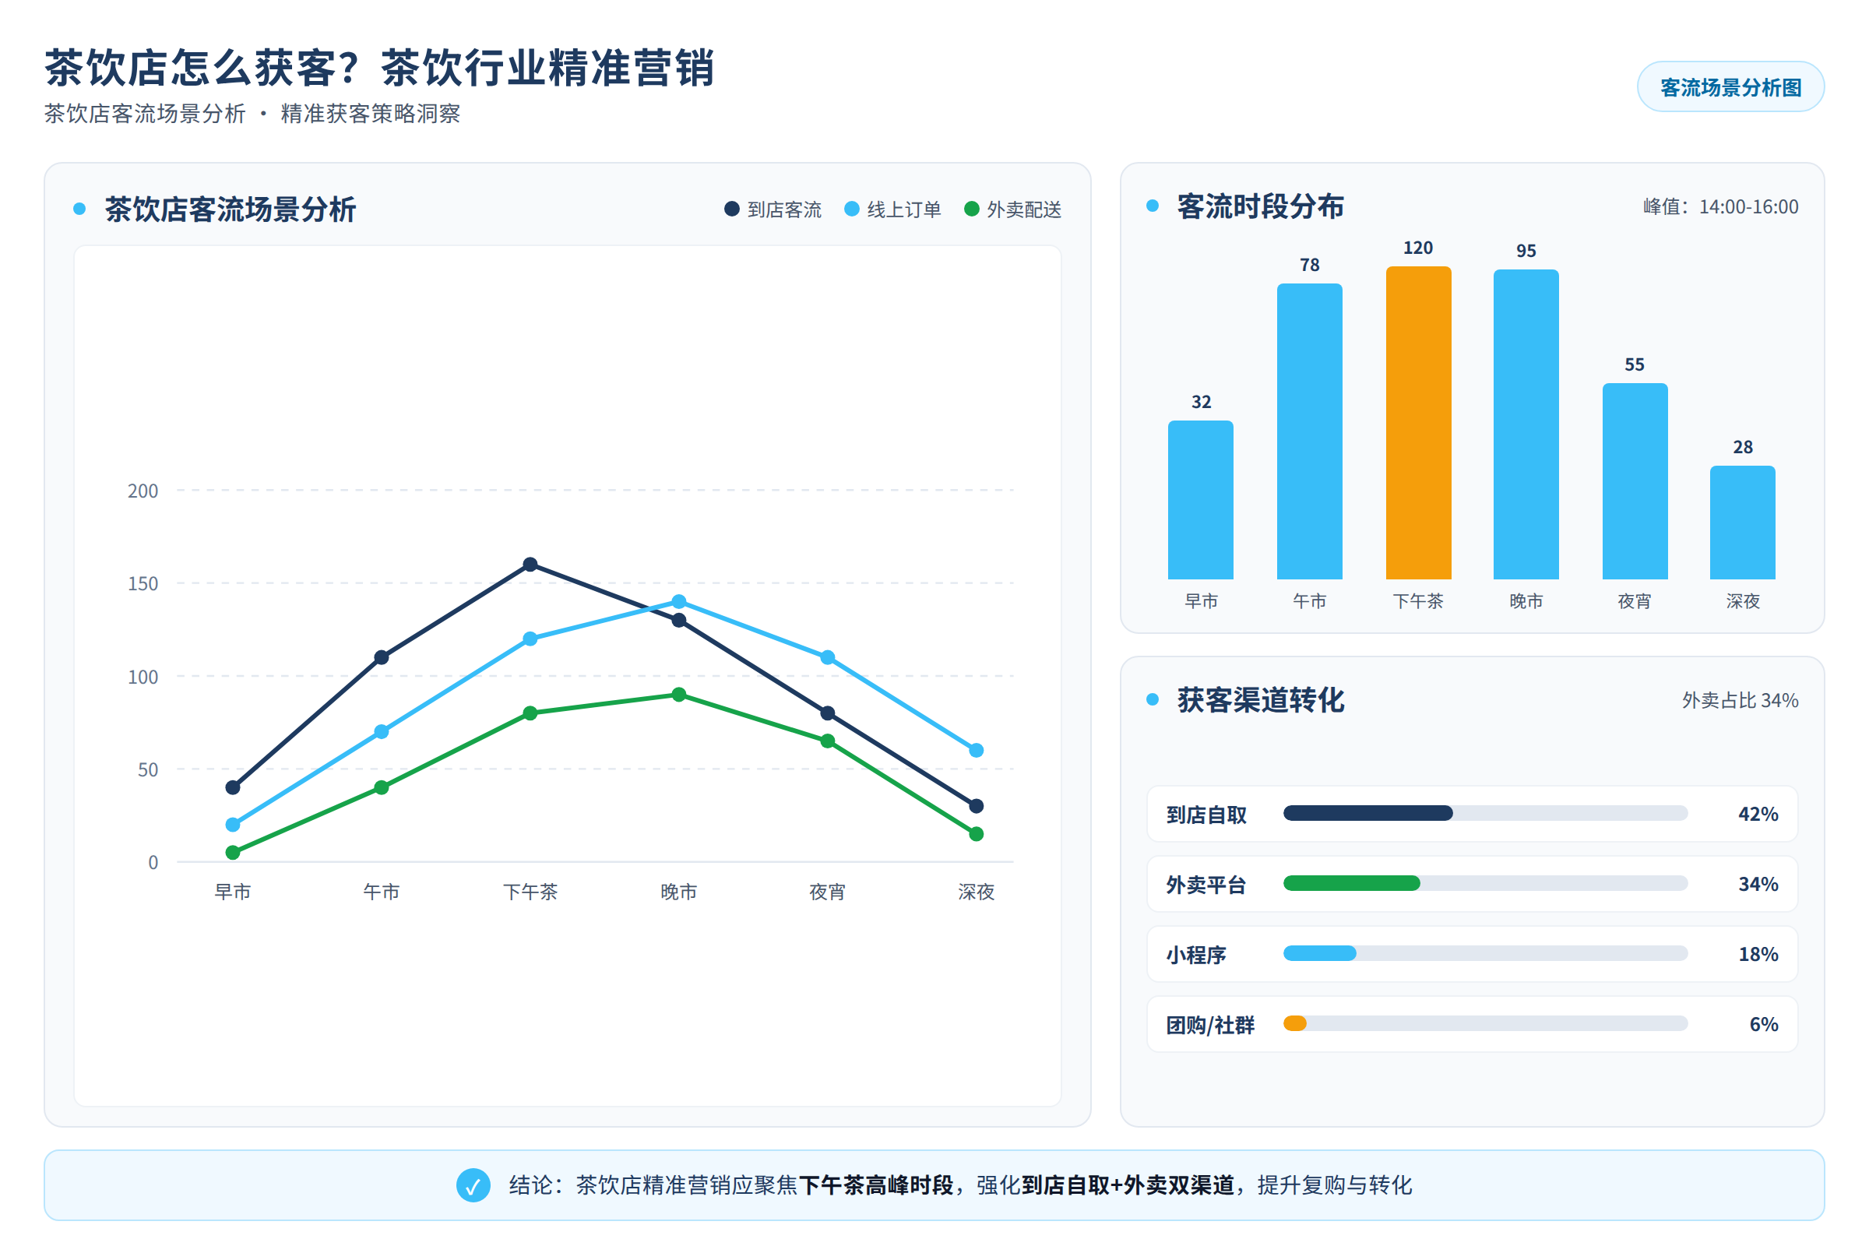Click the 到店自取 progress bar
The width and height of the screenshot is (1869, 1246).
pyautogui.click(x=1485, y=813)
